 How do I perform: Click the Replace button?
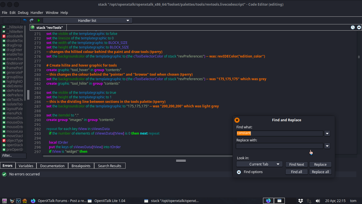320,164
